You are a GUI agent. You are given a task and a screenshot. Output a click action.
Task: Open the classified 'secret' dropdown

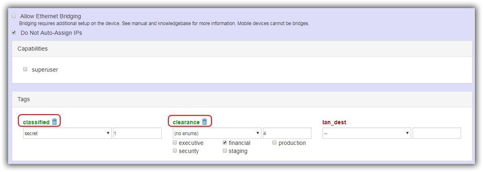pyautogui.click(x=67, y=134)
